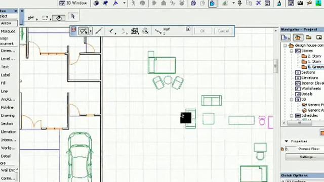The width and height of the screenshot is (324, 182).
Task: Click the camera projection icon in top toolbar
Action: pyautogui.click(x=106, y=3)
